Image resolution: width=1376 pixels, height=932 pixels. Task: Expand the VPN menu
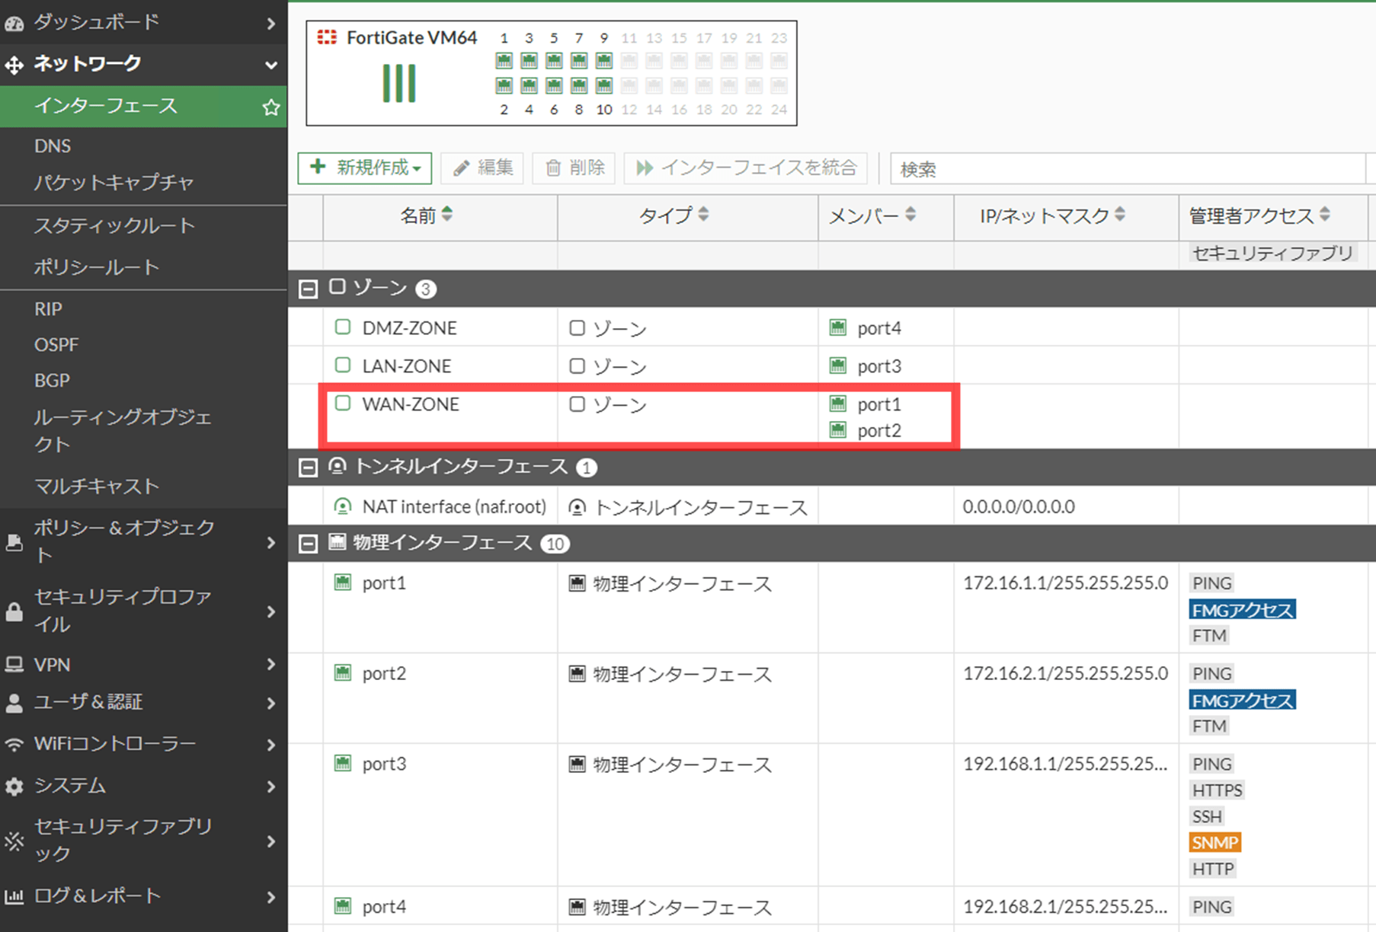pyautogui.click(x=143, y=665)
